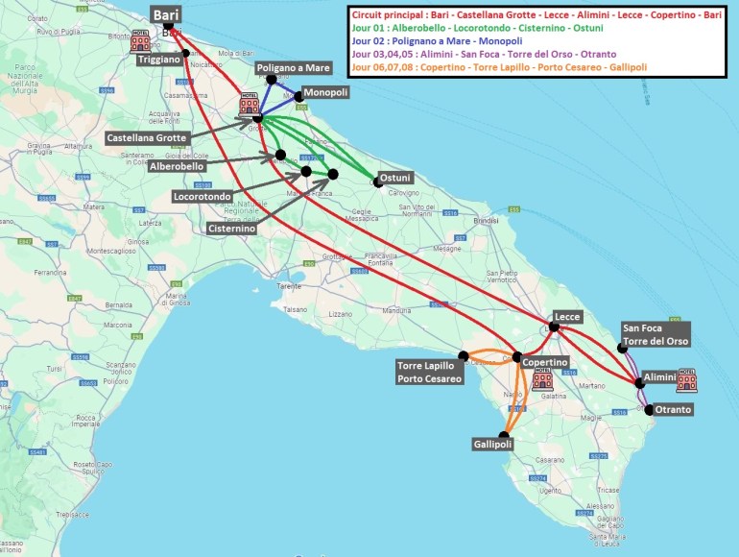Click the black marker dot at Otranto
Screen dimensions: 739x557
[650, 410]
